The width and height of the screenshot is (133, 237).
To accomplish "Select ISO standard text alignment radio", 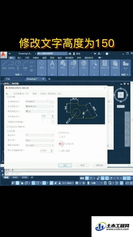I will [x=60, y=151].
